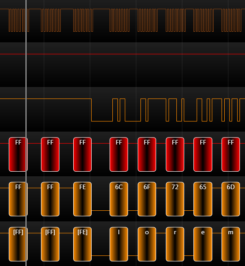
Task: Select the orange FE hex byte block
Action: (x=82, y=199)
